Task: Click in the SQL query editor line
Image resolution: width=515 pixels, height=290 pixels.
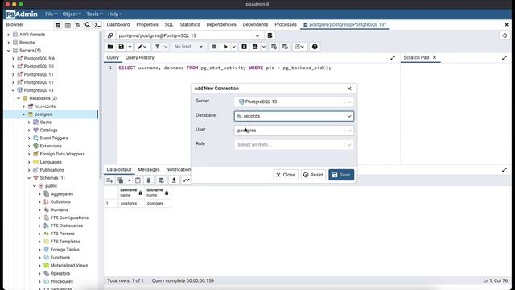Action: [225, 68]
